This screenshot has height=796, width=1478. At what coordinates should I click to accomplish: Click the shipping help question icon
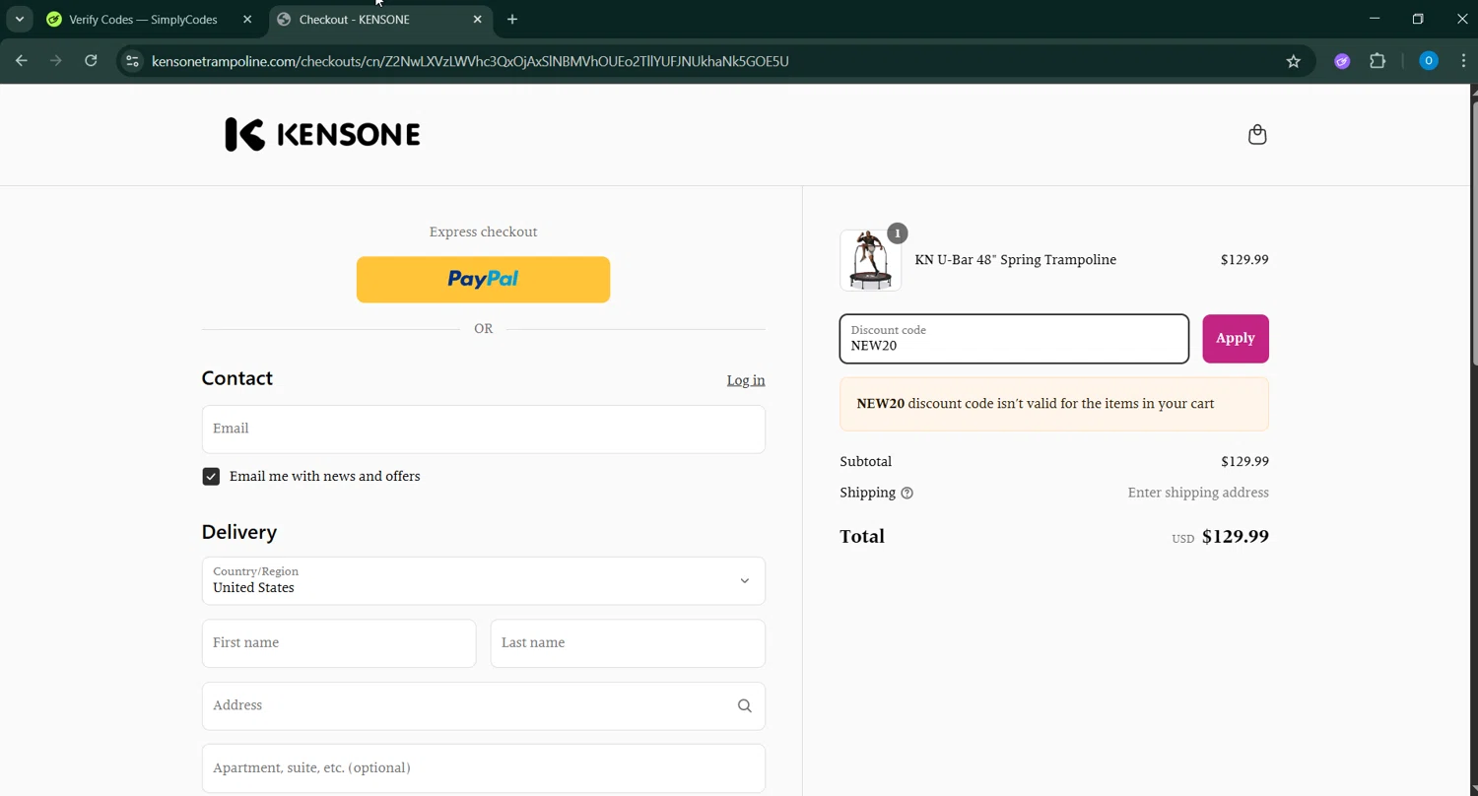(907, 494)
